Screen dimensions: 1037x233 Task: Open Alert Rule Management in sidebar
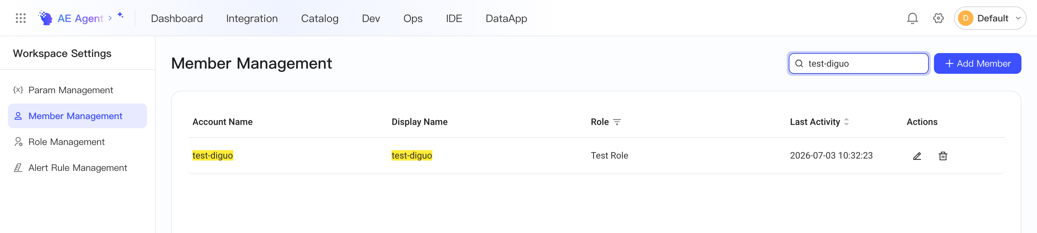tap(77, 168)
